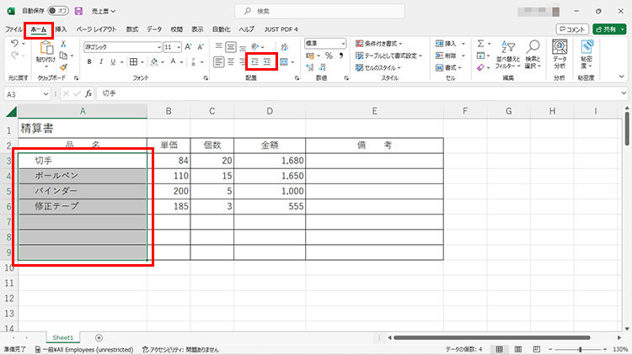Switch to the 挿入 ribbon tab
This screenshot has width=632, height=355.
pos(61,29)
